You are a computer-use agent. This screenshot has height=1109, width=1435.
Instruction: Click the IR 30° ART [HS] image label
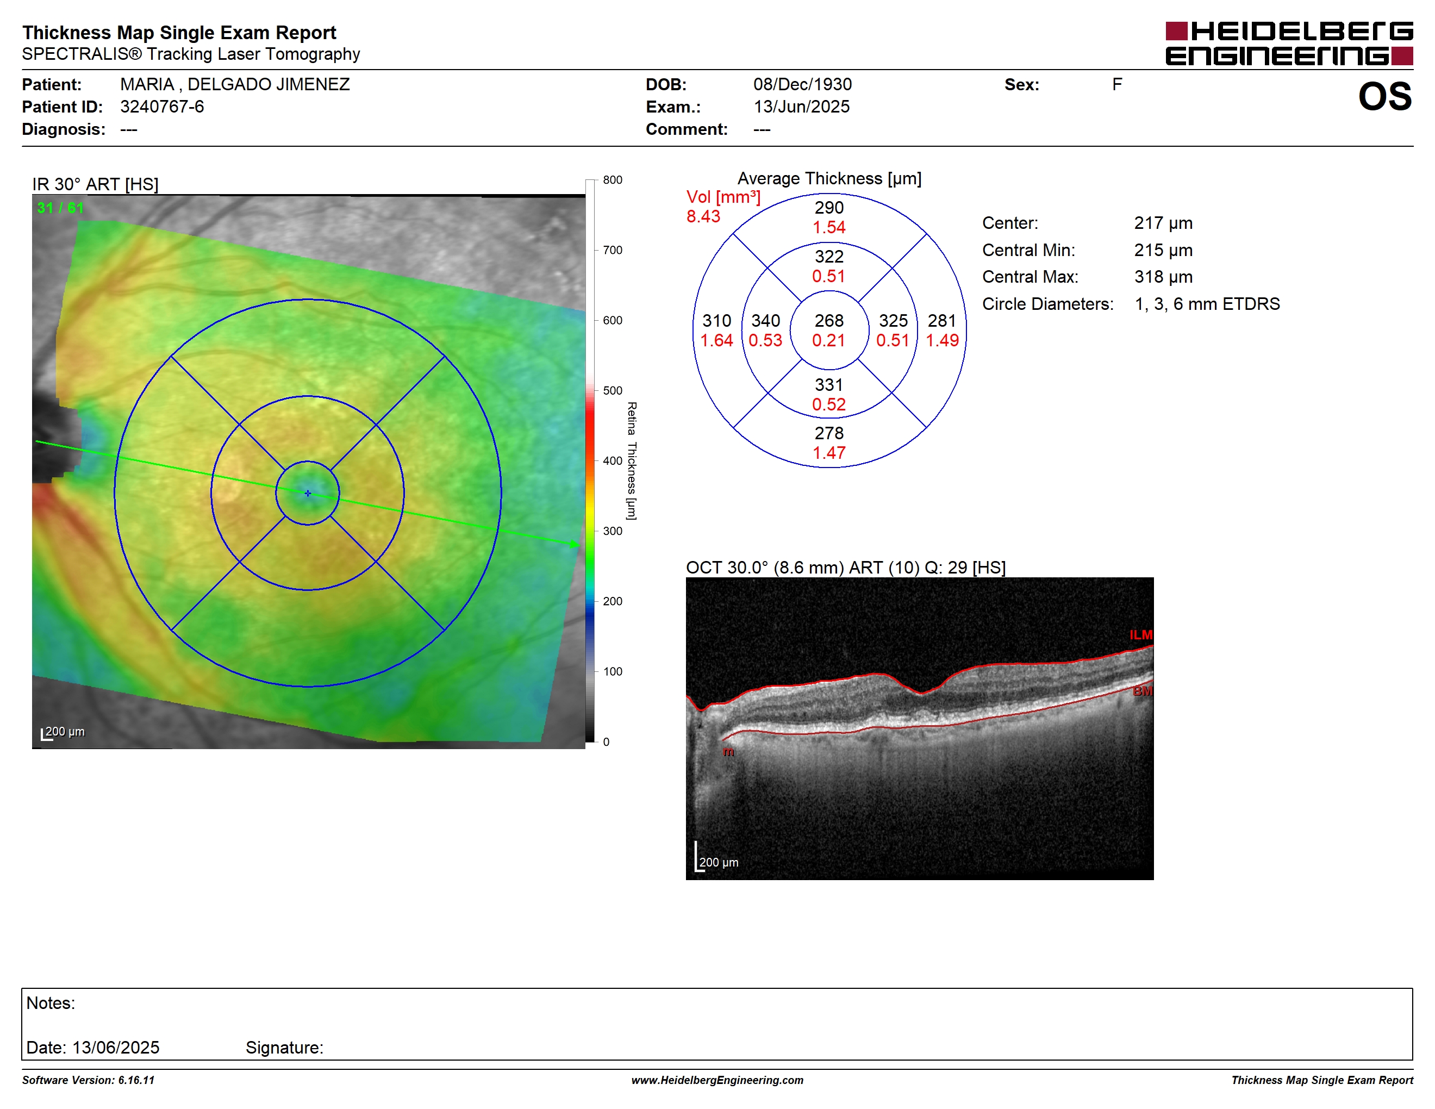tap(95, 184)
